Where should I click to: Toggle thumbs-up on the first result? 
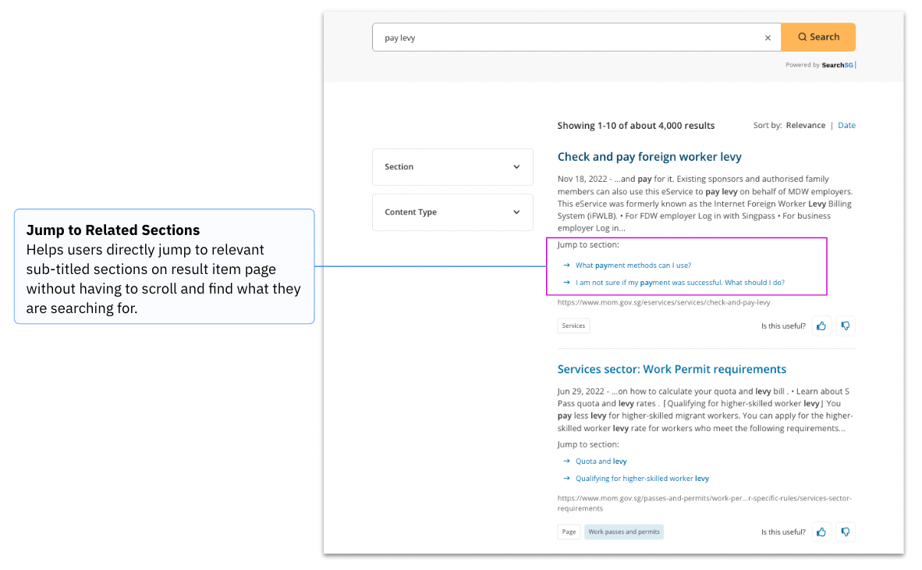click(x=821, y=326)
